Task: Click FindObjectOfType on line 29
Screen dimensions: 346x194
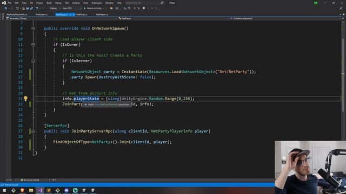Action: 71,142
